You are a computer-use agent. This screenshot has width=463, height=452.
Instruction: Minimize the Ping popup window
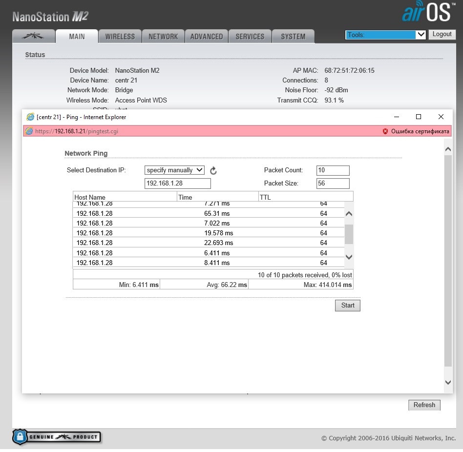(x=397, y=117)
